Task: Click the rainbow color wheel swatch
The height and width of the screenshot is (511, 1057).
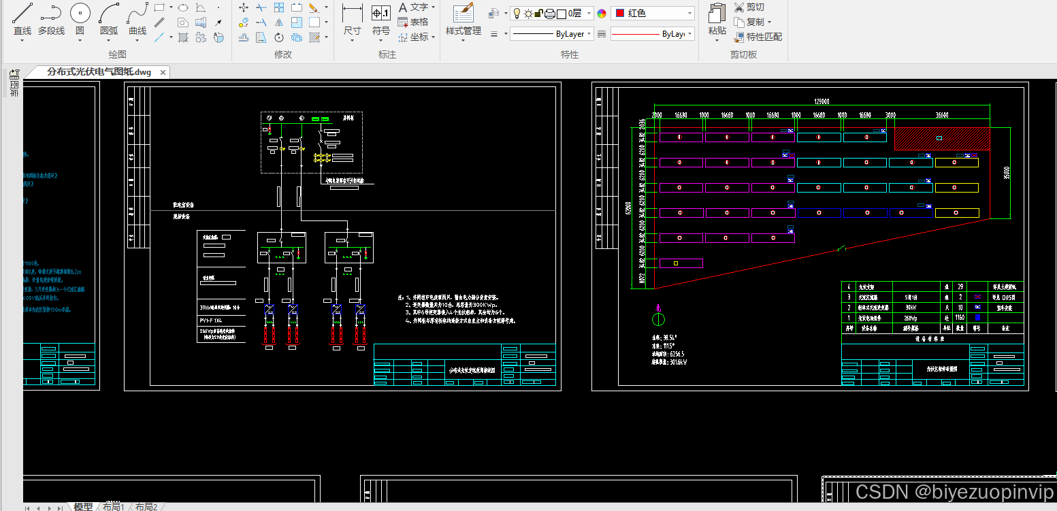Action: [x=602, y=14]
